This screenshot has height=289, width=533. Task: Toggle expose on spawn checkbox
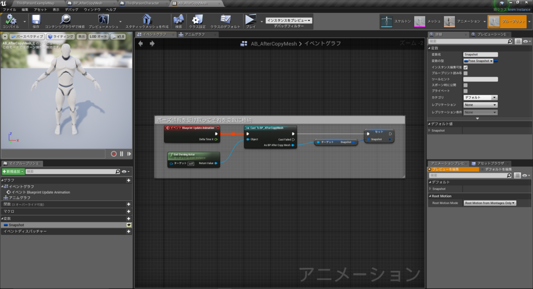click(466, 85)
